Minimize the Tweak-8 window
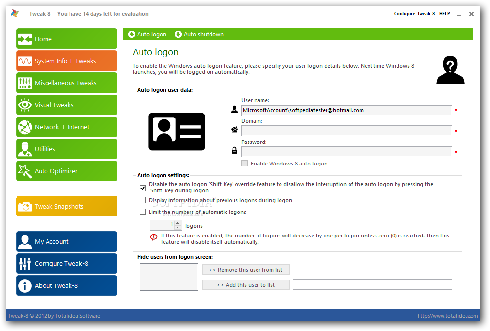This screenshot has height=331, width=490. (x=459, y=14)
